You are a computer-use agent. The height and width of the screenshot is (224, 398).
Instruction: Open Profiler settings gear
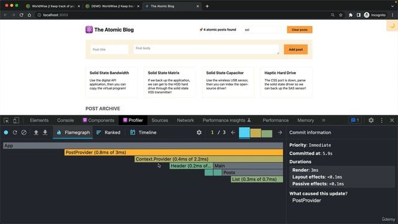click(x=199, y=133)
